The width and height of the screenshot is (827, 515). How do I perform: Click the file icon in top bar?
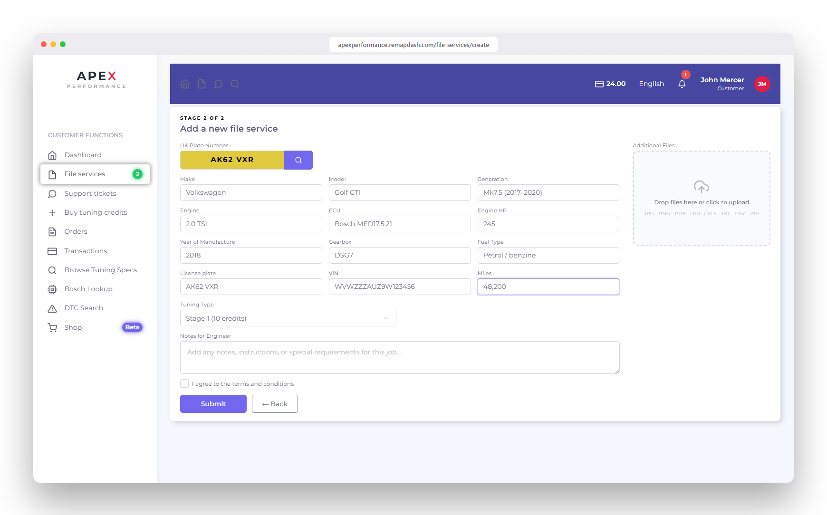202,84
